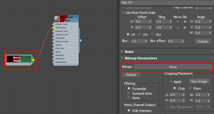Collapse the Bitmap Parameters rollout
This screenshot has width=214, height=114.
(122, 58)
